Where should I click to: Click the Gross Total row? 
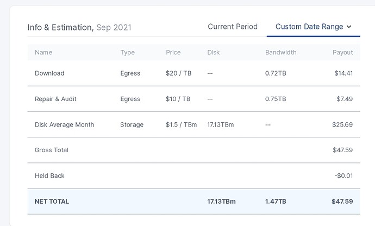tap(52, 150)
